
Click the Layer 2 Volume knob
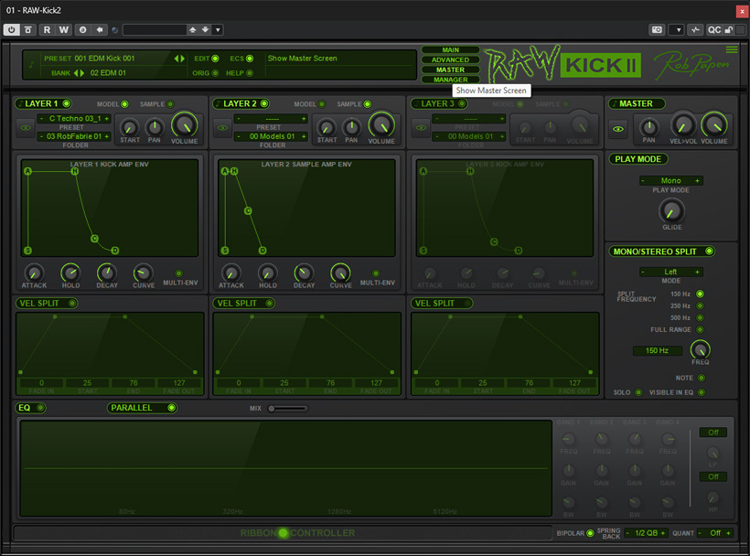tap(381, 124)
